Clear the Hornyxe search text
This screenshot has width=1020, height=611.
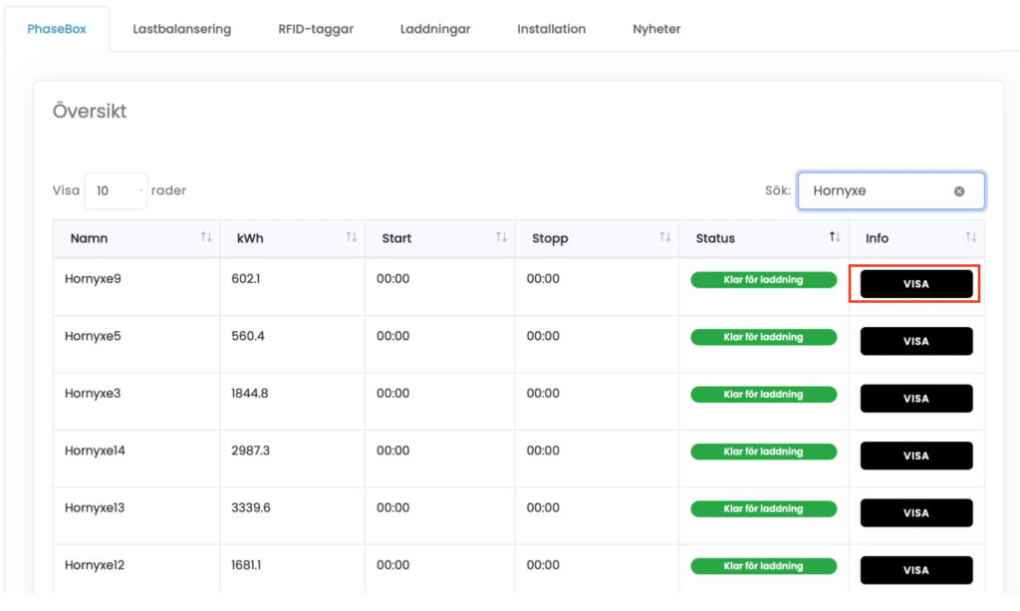click(x=959, y=191)
